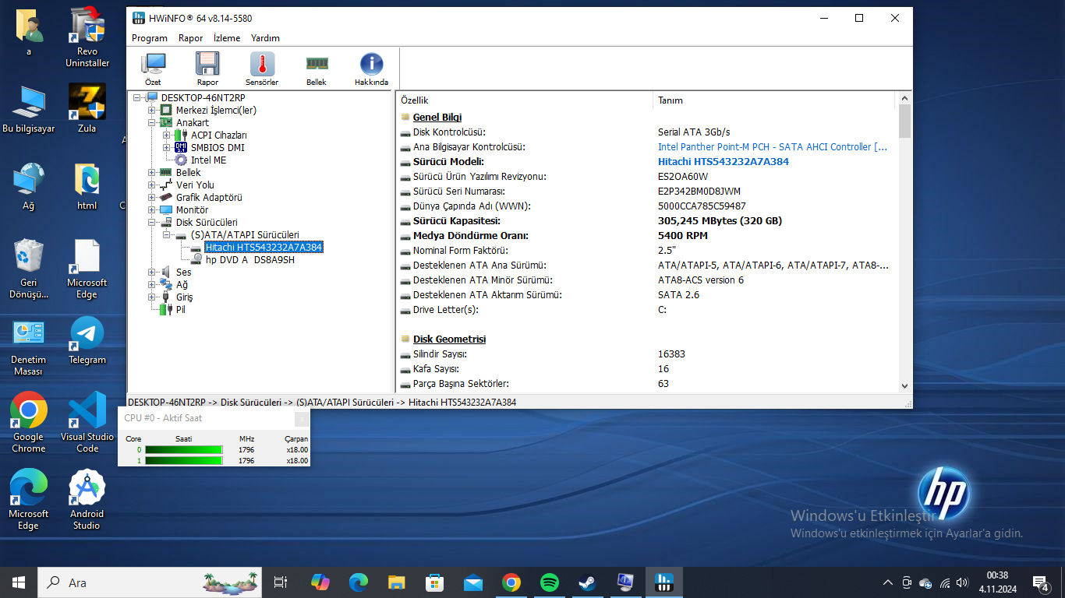Collapse the DESKTOP-46NT2RP root node
The height and width of the screenshot is (598, 1065).
[x=137, y=98]
